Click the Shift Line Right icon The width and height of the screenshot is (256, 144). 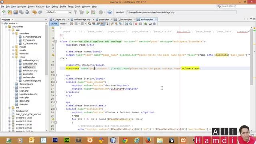131,24
